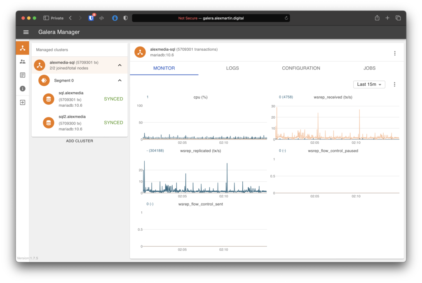Go back with the back arrow
The image size is (422, 283).
(x=70, y=18)
